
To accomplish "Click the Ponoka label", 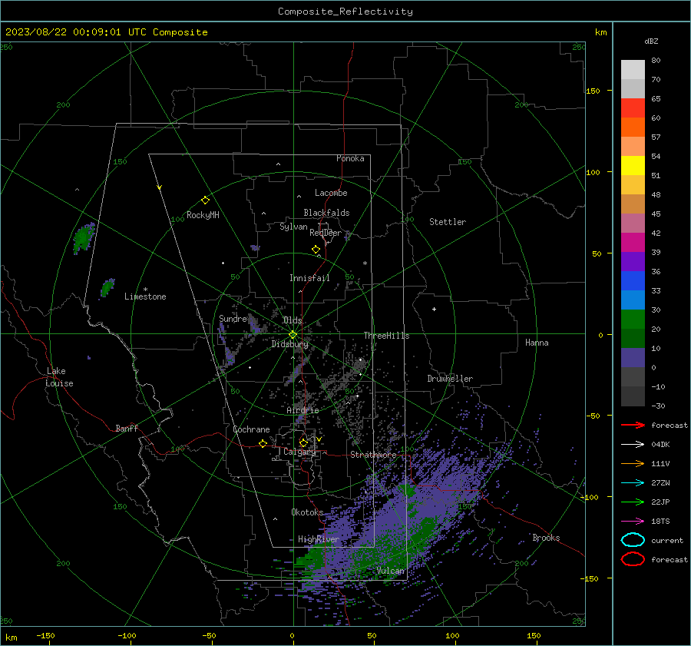I will (x=350, y=158).
